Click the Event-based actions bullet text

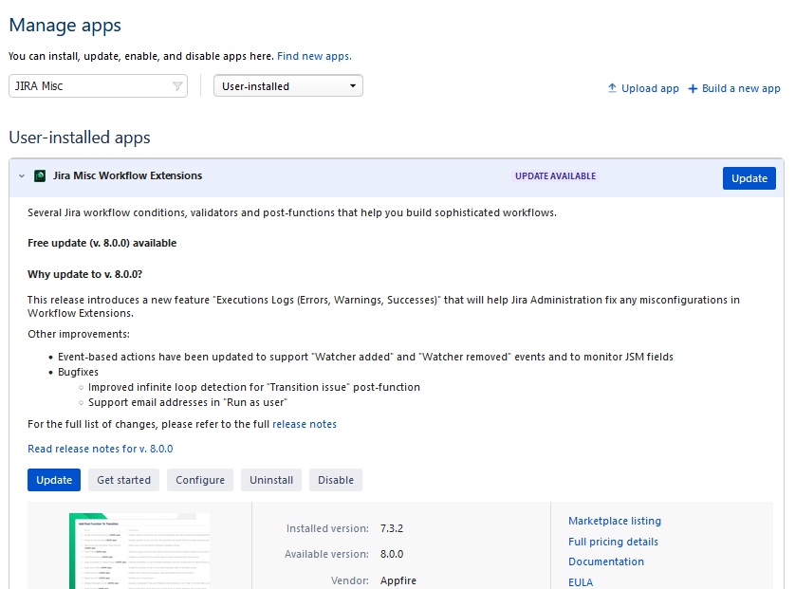(365, 357)
